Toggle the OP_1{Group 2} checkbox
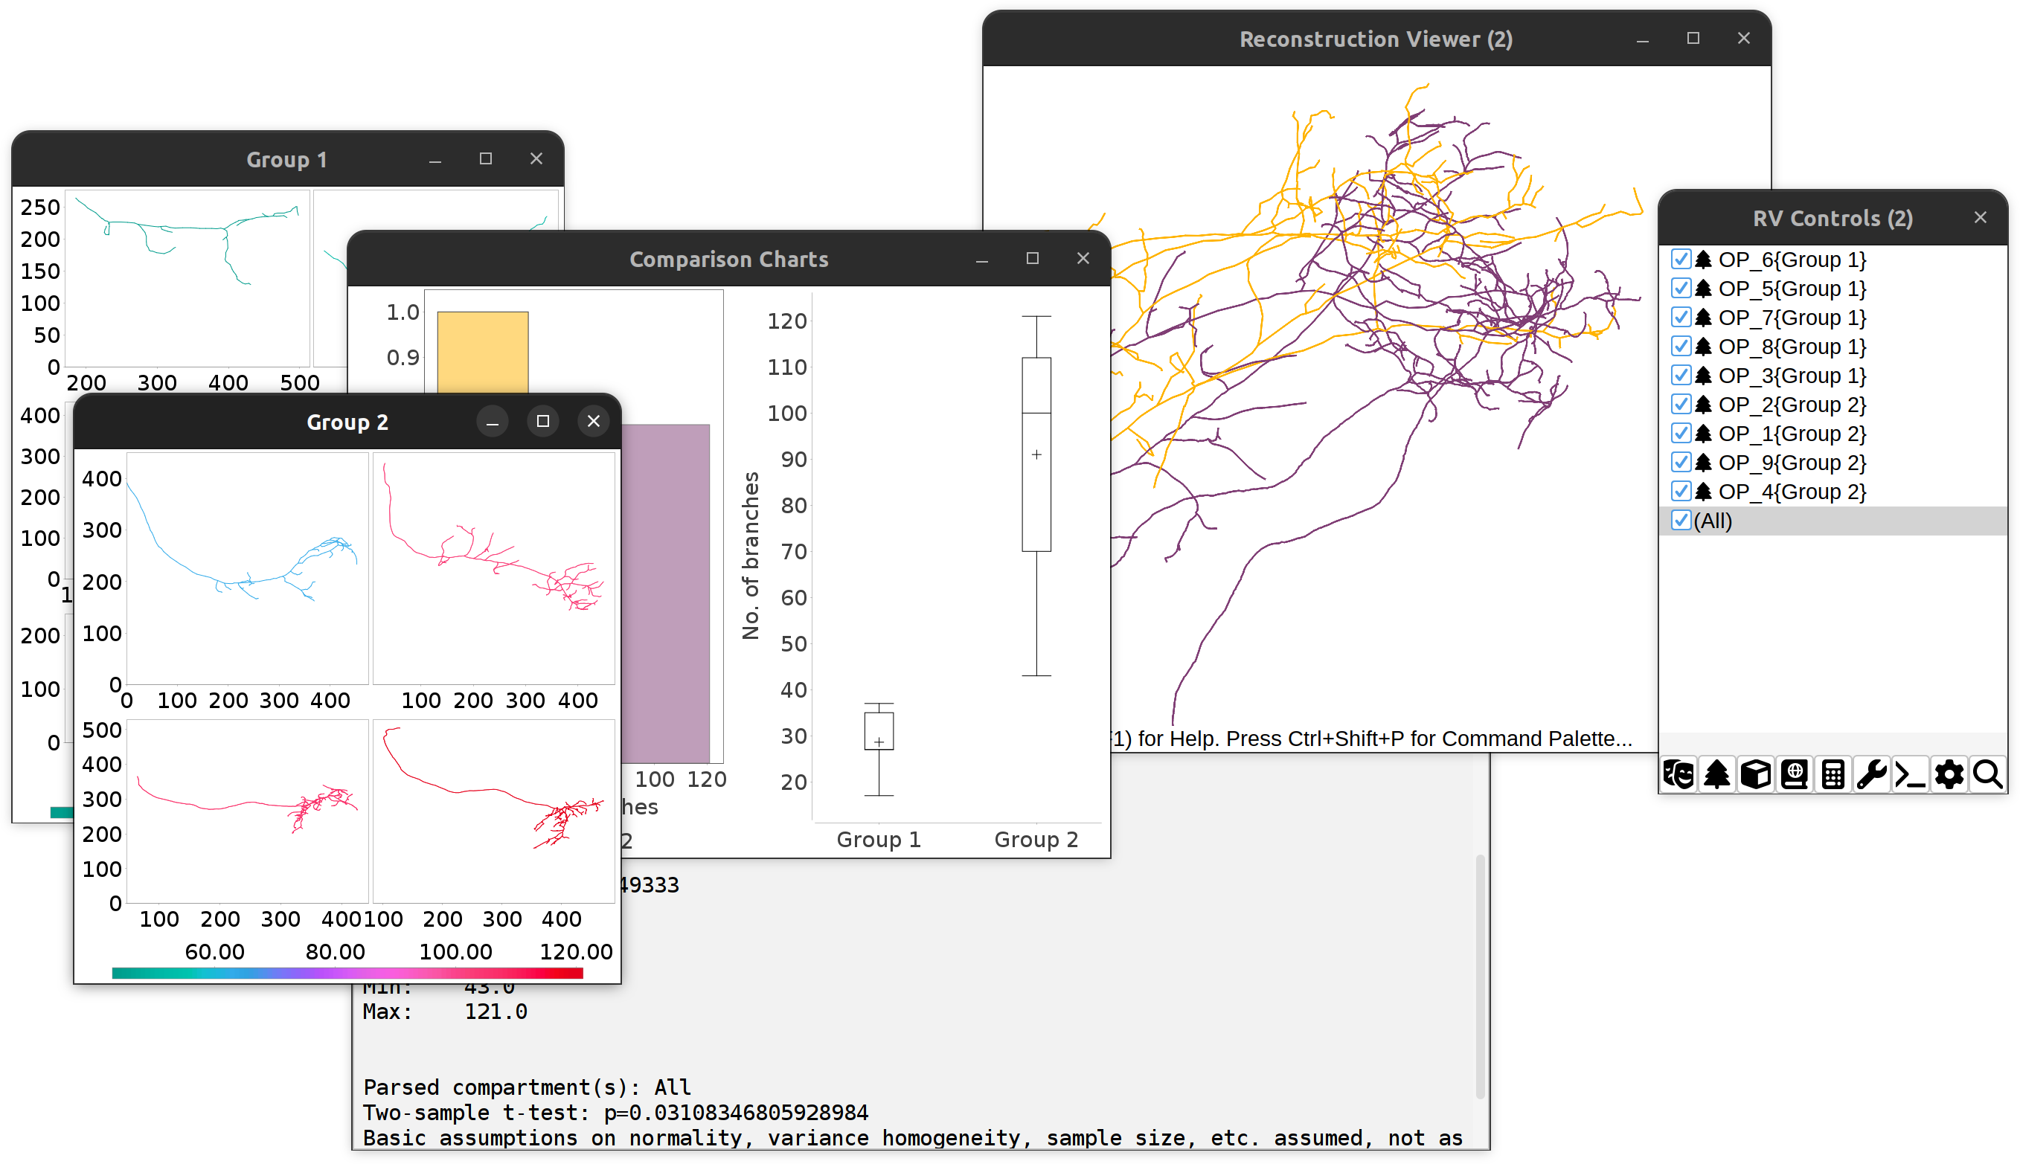The image size is (2020, 1164). 1681,434
